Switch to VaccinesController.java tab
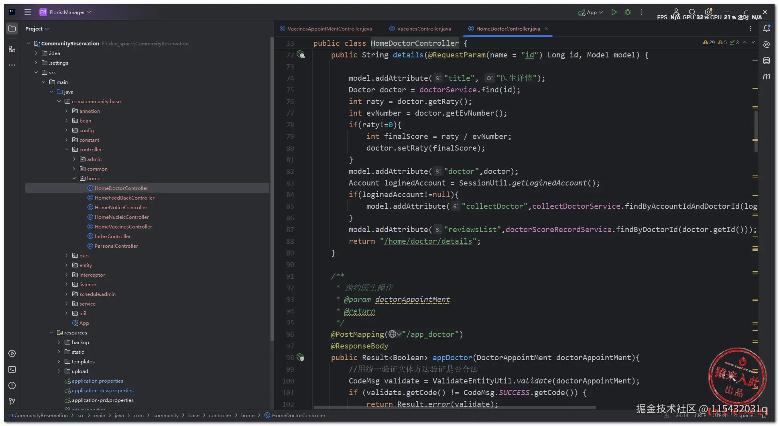The width and height of the screenshot is (779, 426). [420, 29]
